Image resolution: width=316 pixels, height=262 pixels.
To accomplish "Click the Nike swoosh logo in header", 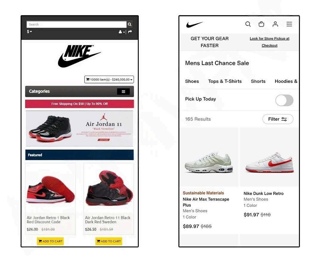I will click(194, 24).
